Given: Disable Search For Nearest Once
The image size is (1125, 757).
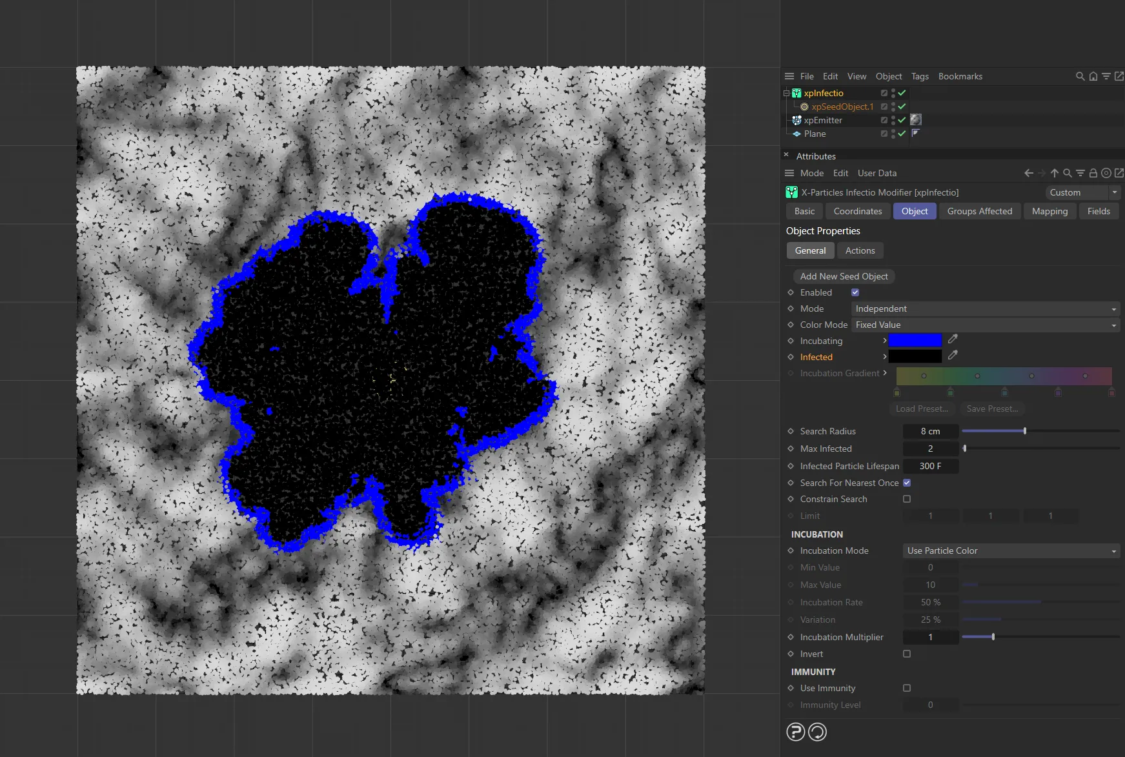Looking at the screenshot, I should [907, 483].
